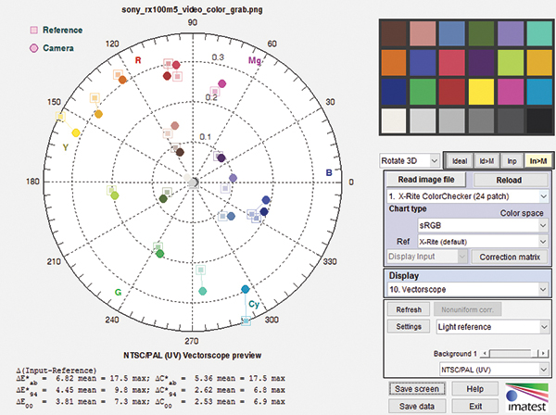
Task: Open Settings
Action: coord(409,326)
